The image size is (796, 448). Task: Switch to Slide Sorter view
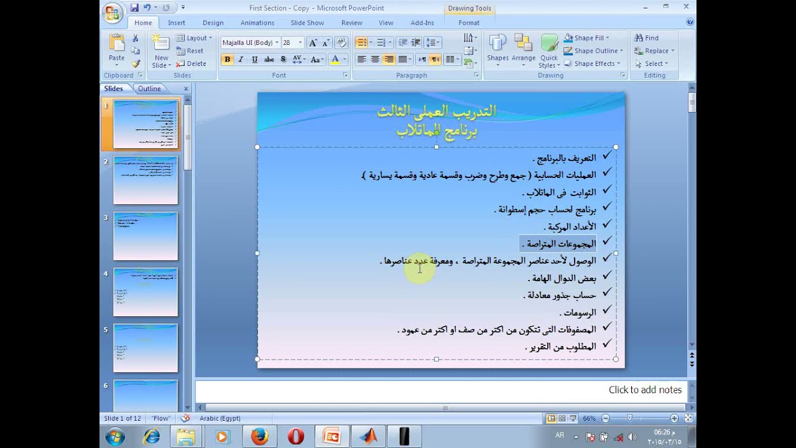pyautogui.click(x=562, y=419)
